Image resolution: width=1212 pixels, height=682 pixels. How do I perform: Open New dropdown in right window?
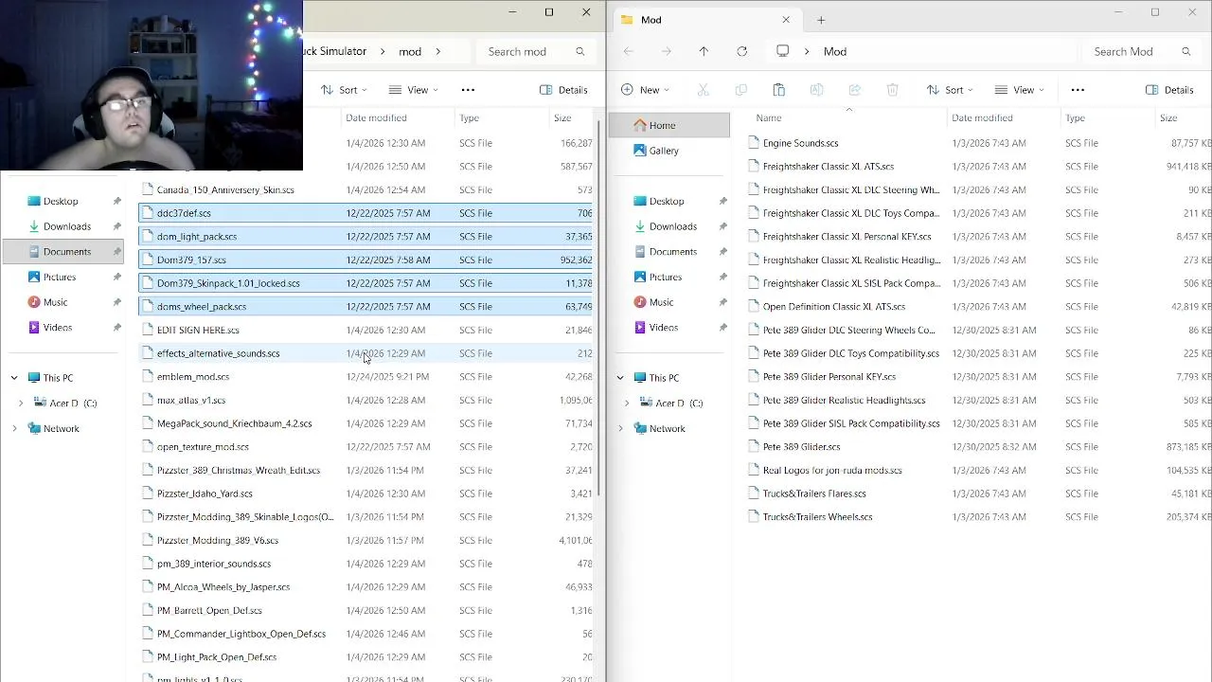point(645,90)
